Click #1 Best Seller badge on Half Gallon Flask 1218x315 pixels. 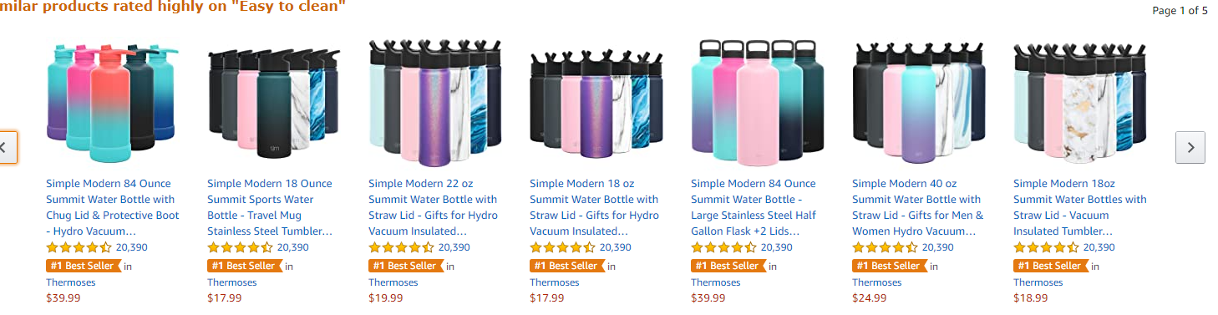[728, 266]
